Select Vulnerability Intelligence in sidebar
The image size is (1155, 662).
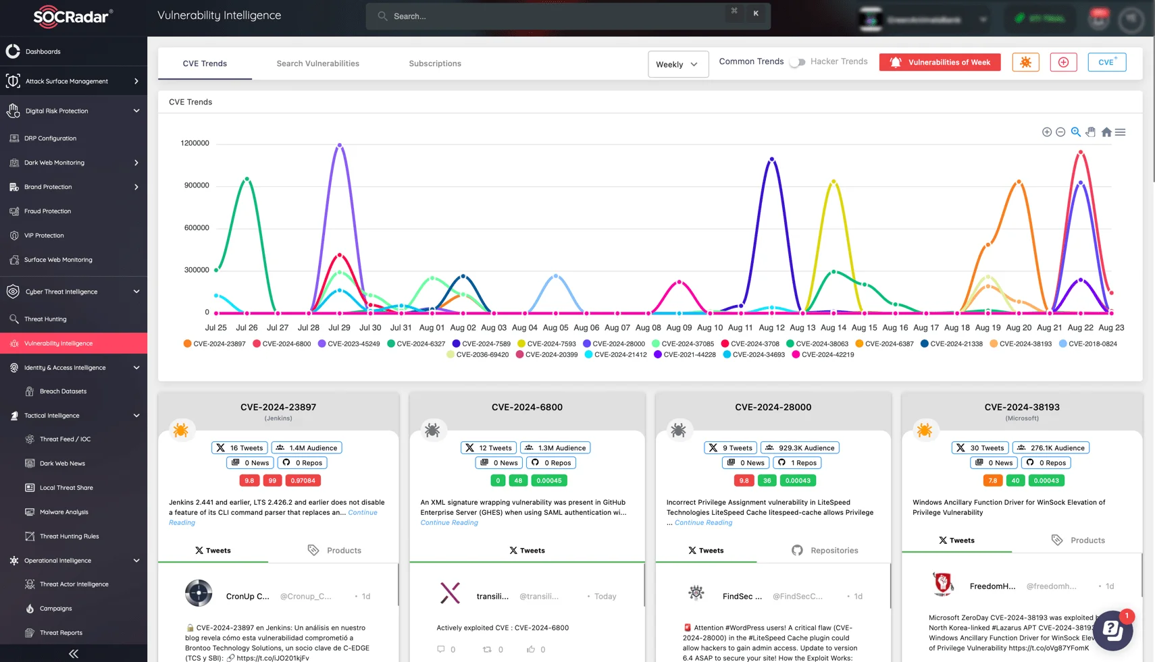click(74, 343)
